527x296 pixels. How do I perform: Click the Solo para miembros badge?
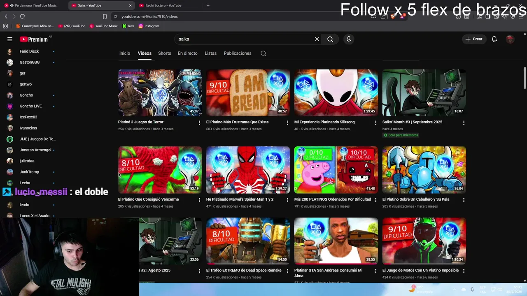(401, 135)
